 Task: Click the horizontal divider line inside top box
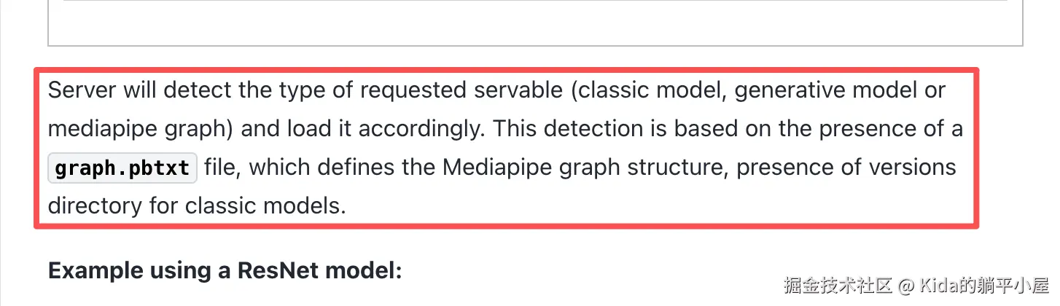(535, 0)
